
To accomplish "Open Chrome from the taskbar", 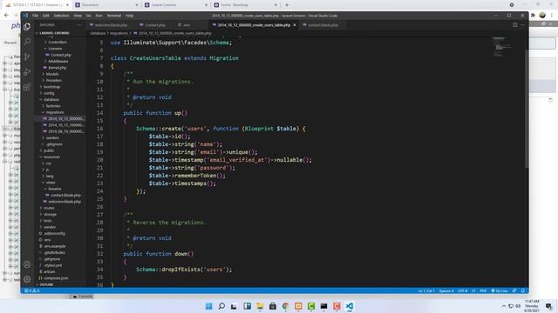I will [x=285, y=306].
